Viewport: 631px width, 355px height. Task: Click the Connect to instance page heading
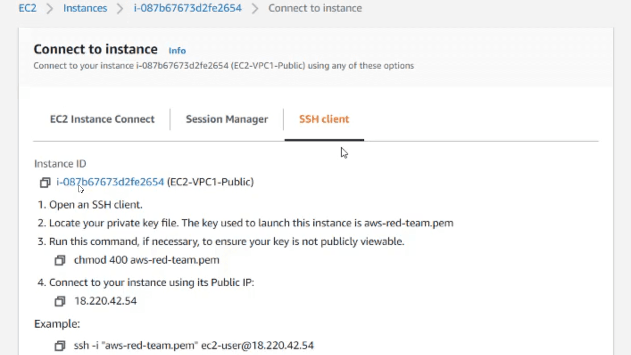[95, 49]
